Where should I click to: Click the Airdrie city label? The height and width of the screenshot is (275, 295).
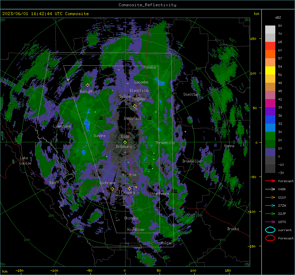(x=129, y=175)
